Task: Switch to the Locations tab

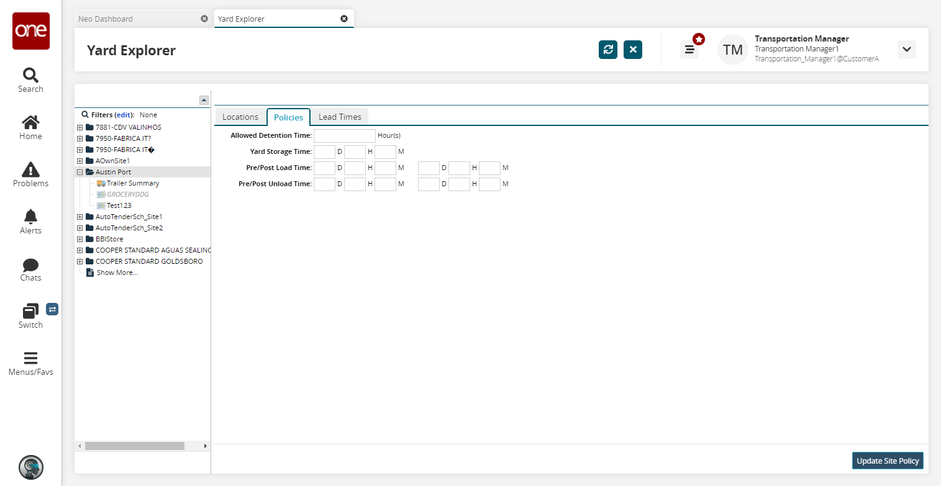Action: (240, 117)
